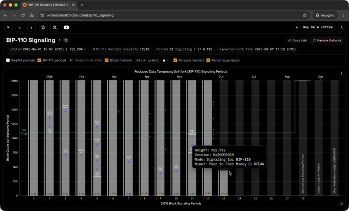Click the dark bar for future period 15

[x=255, y=138]
